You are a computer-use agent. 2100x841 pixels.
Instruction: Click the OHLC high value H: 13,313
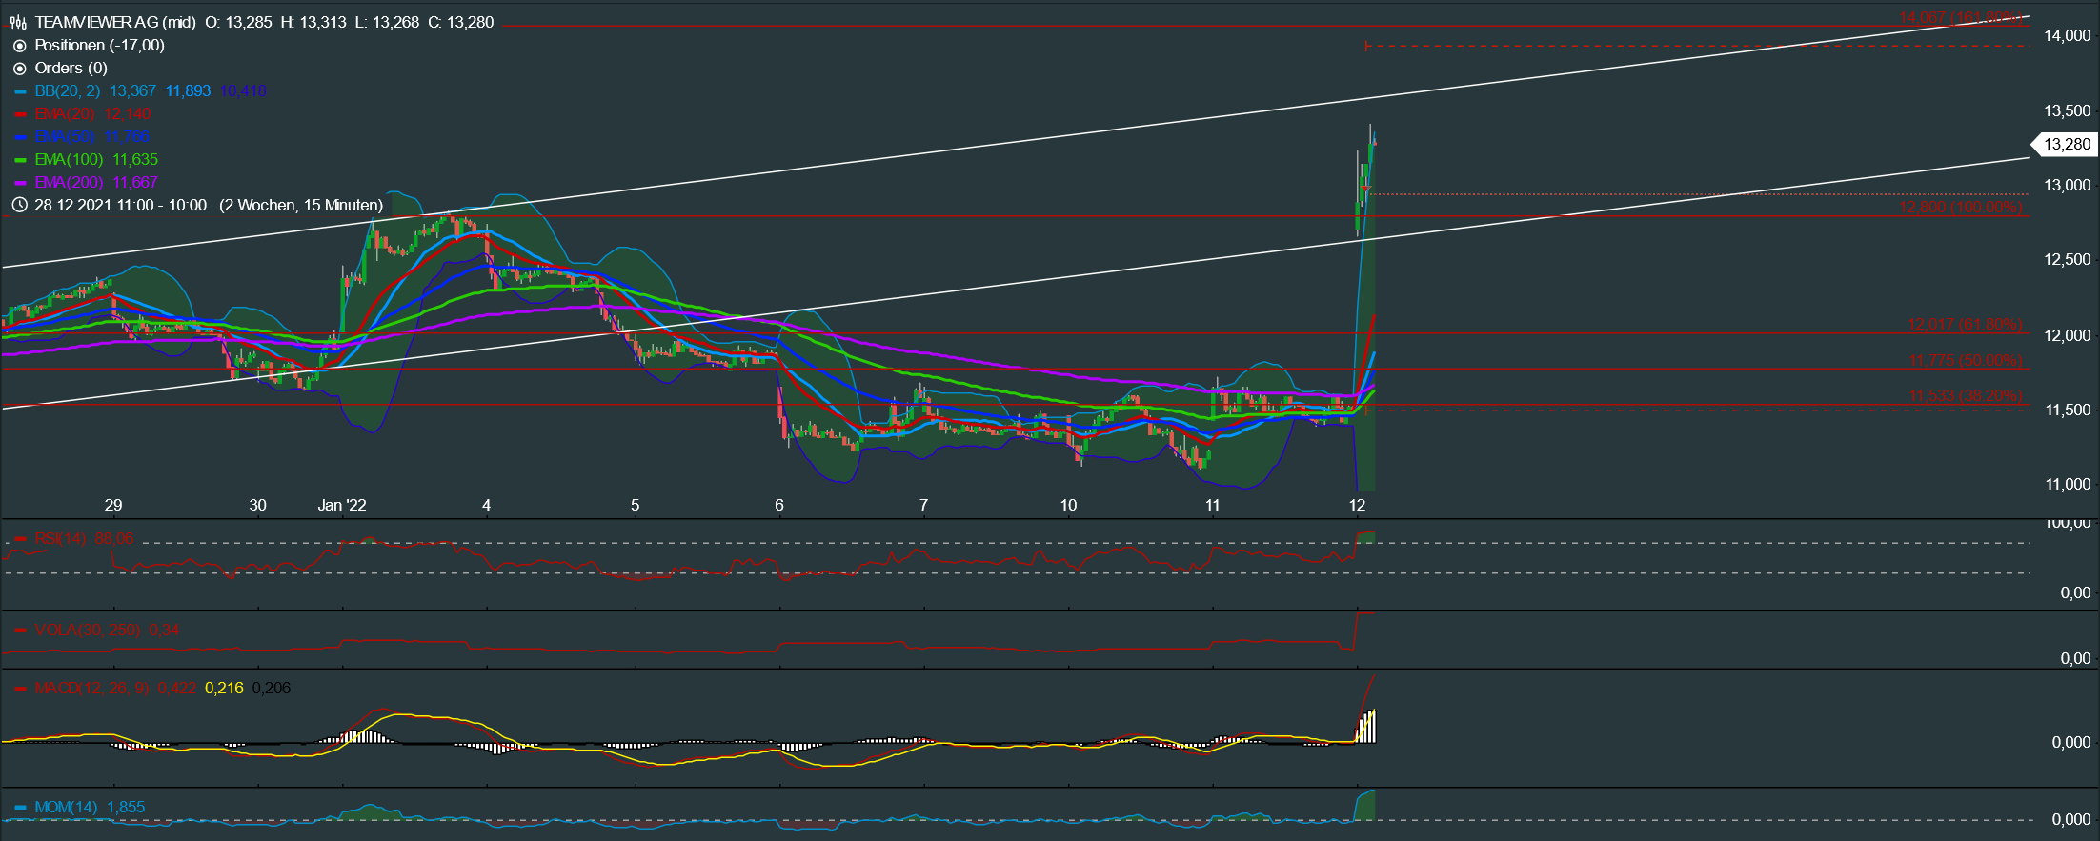(x=313, y=22)
